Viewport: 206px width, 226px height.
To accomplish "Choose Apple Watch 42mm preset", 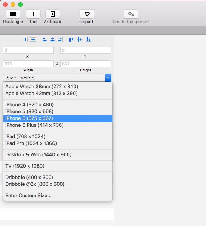I will coord(58,93).
